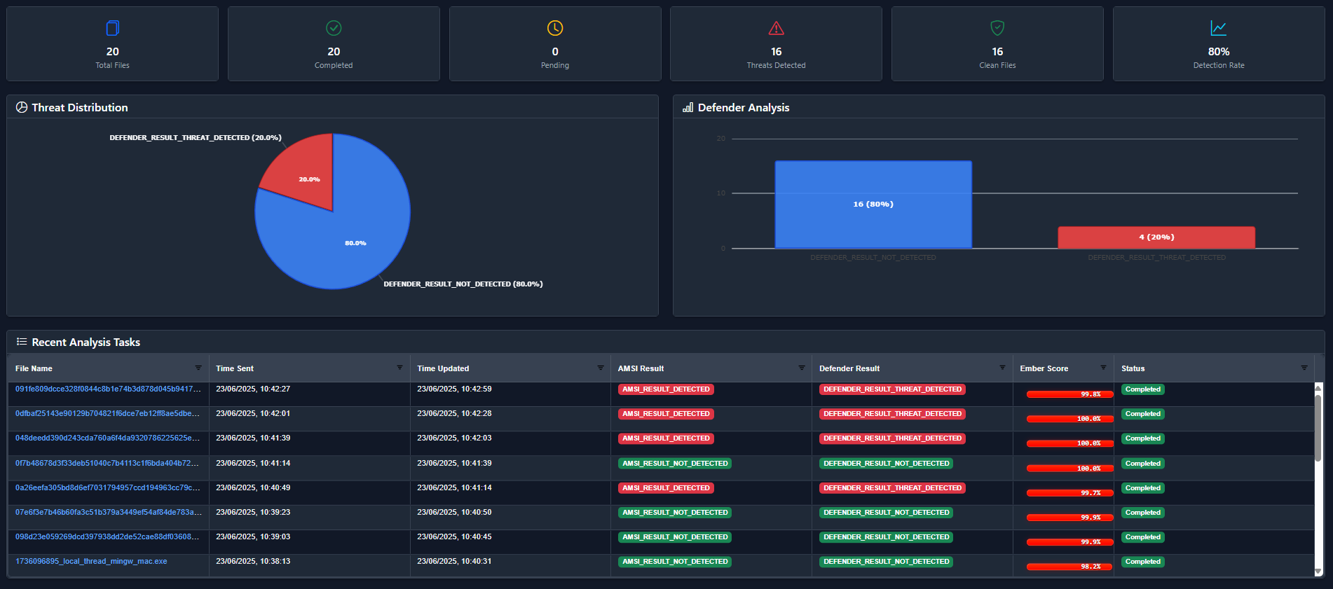Click the Total Files document icon
Screen dimensions: 1333x589
(112, 28)
